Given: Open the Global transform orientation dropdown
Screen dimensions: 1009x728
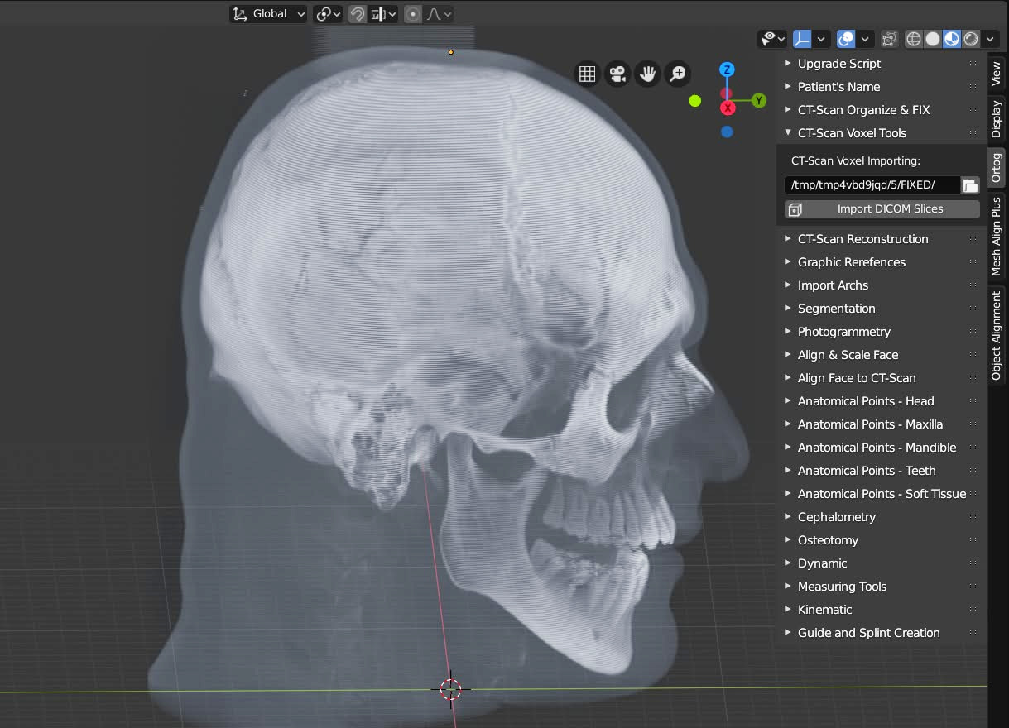Looking at the screenshot, I should click(x=268, y=14).
